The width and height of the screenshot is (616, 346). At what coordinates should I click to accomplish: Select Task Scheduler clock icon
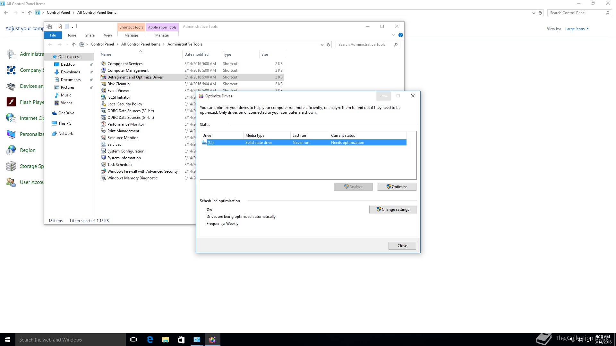[103, 165]
